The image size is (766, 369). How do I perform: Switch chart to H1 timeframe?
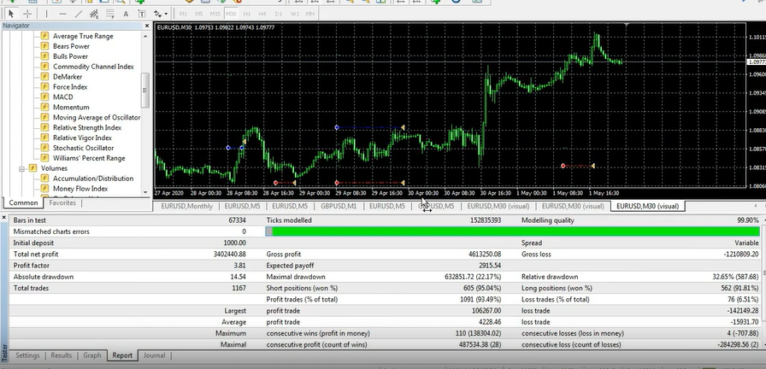[246, 14]
